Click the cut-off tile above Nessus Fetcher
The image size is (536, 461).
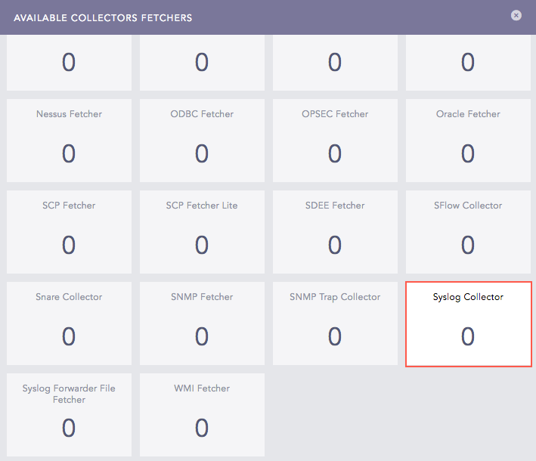coord(69,62)
